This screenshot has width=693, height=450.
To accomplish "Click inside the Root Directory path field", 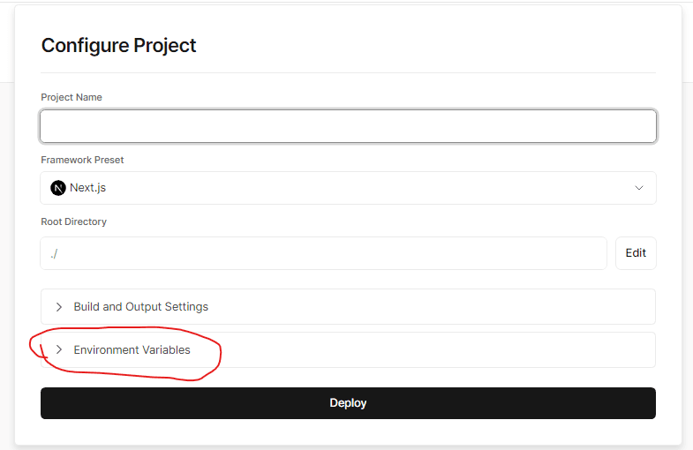I will click(x=323, y=253).
